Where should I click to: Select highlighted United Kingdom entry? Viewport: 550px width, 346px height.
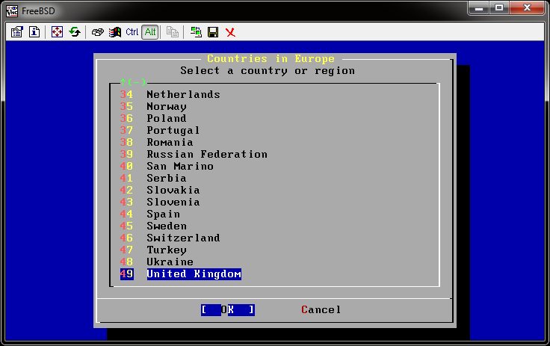point(194,274)
